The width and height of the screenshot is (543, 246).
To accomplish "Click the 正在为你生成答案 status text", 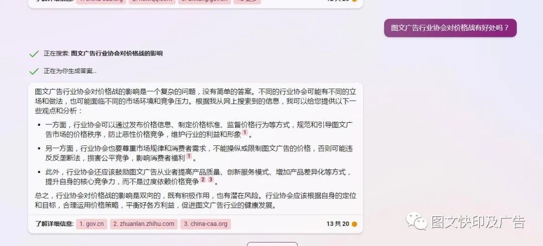I will pyautogui.click(x=70, y=71).
